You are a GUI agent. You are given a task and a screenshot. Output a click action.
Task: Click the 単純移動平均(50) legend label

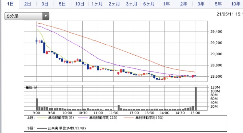pos(149,118)
